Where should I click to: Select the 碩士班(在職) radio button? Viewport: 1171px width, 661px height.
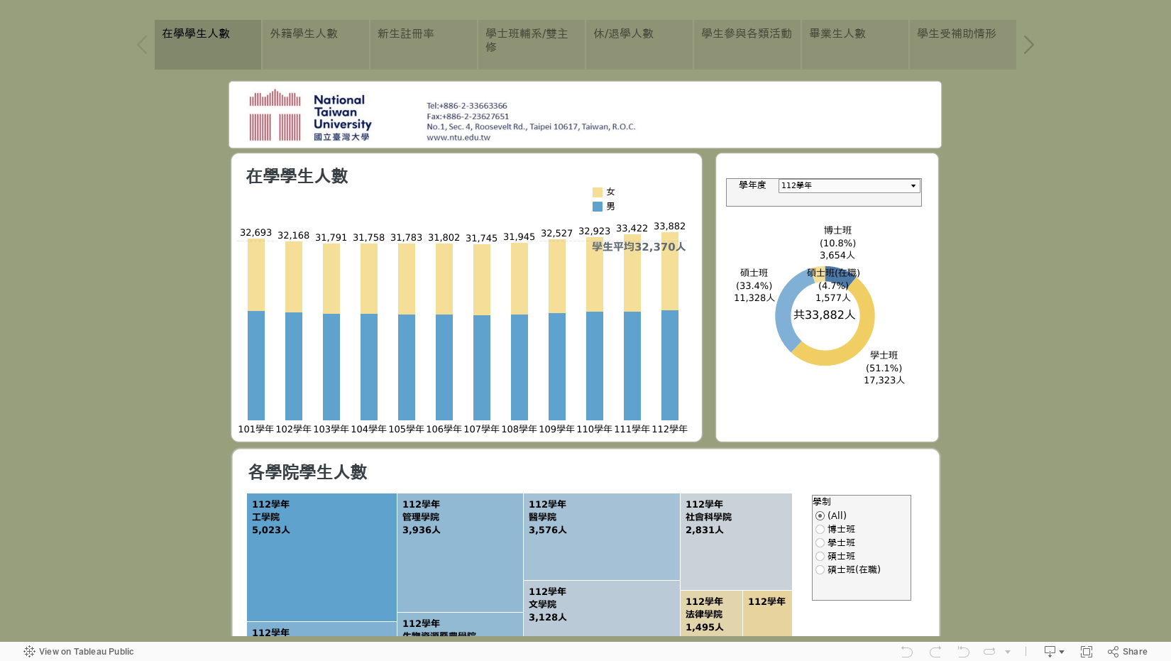(820, 570)
